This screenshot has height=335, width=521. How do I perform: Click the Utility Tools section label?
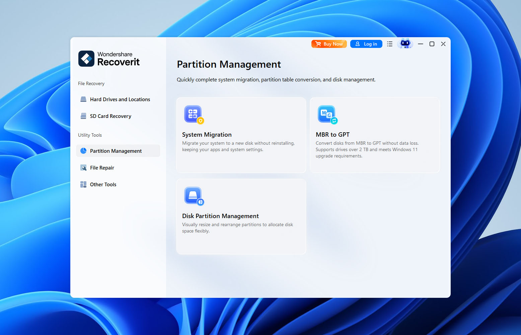[90, 135]
